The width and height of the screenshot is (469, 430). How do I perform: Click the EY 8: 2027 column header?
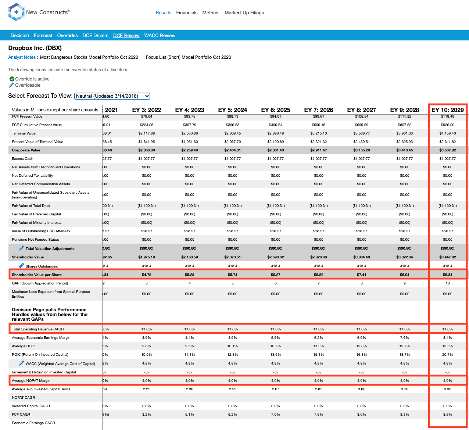362,110
